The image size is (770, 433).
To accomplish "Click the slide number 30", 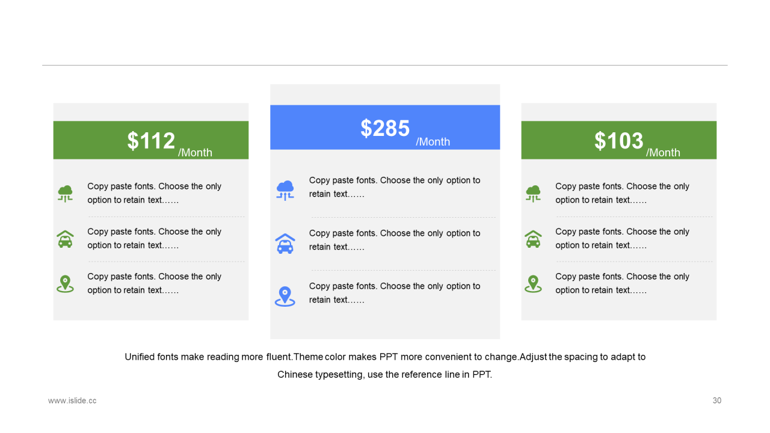I will [716, 401].
